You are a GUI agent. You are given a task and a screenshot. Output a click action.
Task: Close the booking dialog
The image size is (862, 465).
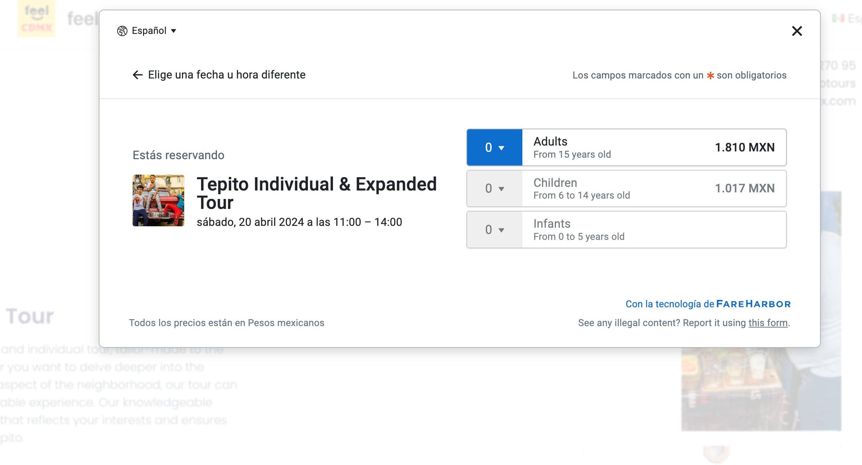tap(797, 31)
